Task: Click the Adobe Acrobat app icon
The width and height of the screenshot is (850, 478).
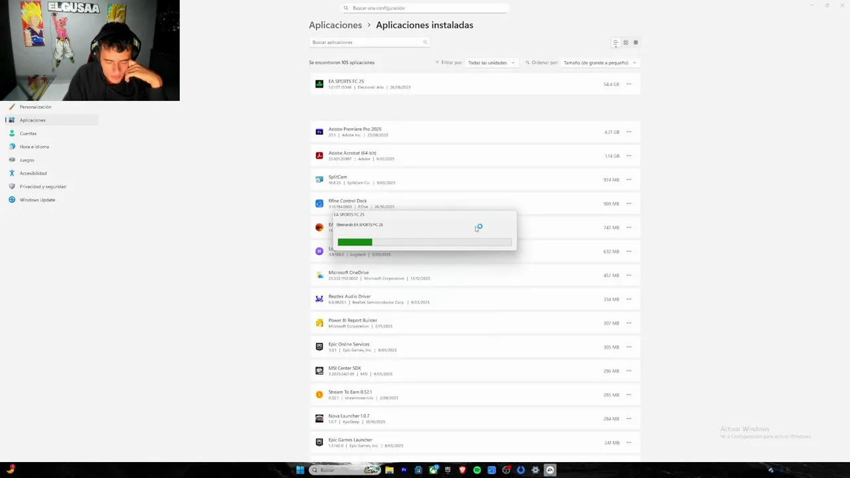Action: click(x=319, y=156)
